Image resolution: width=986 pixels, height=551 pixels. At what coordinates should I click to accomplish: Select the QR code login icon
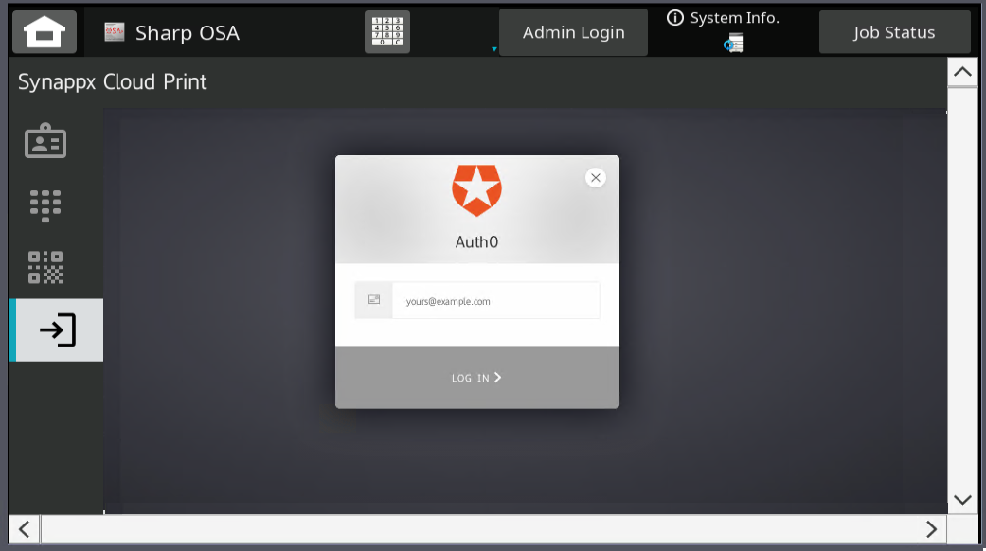coord(45,268)
